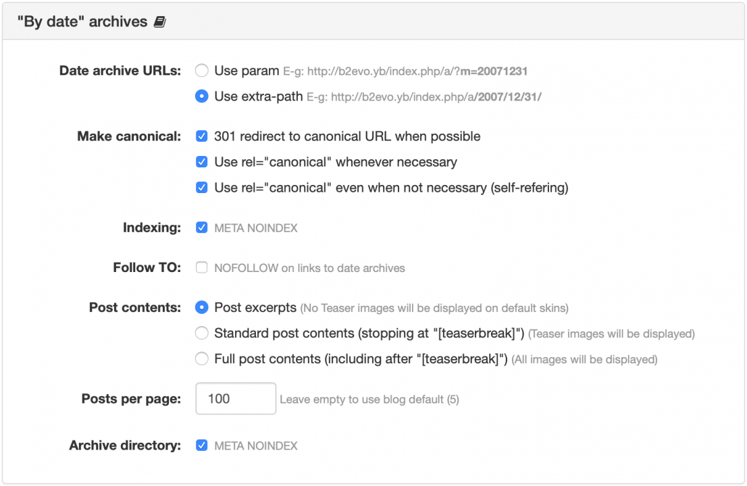Uncheck self-refering rel="canonical" checkbox
Screen dimensions: 747x486
201,188
